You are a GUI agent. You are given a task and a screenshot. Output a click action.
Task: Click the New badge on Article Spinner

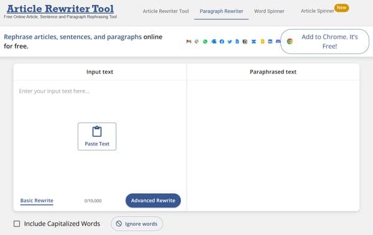coord(341,7)
